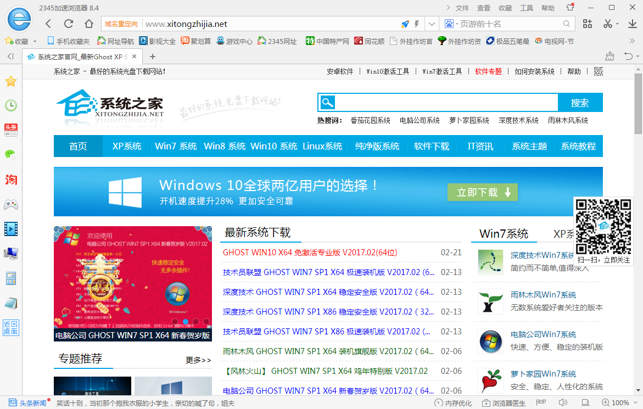Open the sidebar calculator icon

click(x=10, y=278)
